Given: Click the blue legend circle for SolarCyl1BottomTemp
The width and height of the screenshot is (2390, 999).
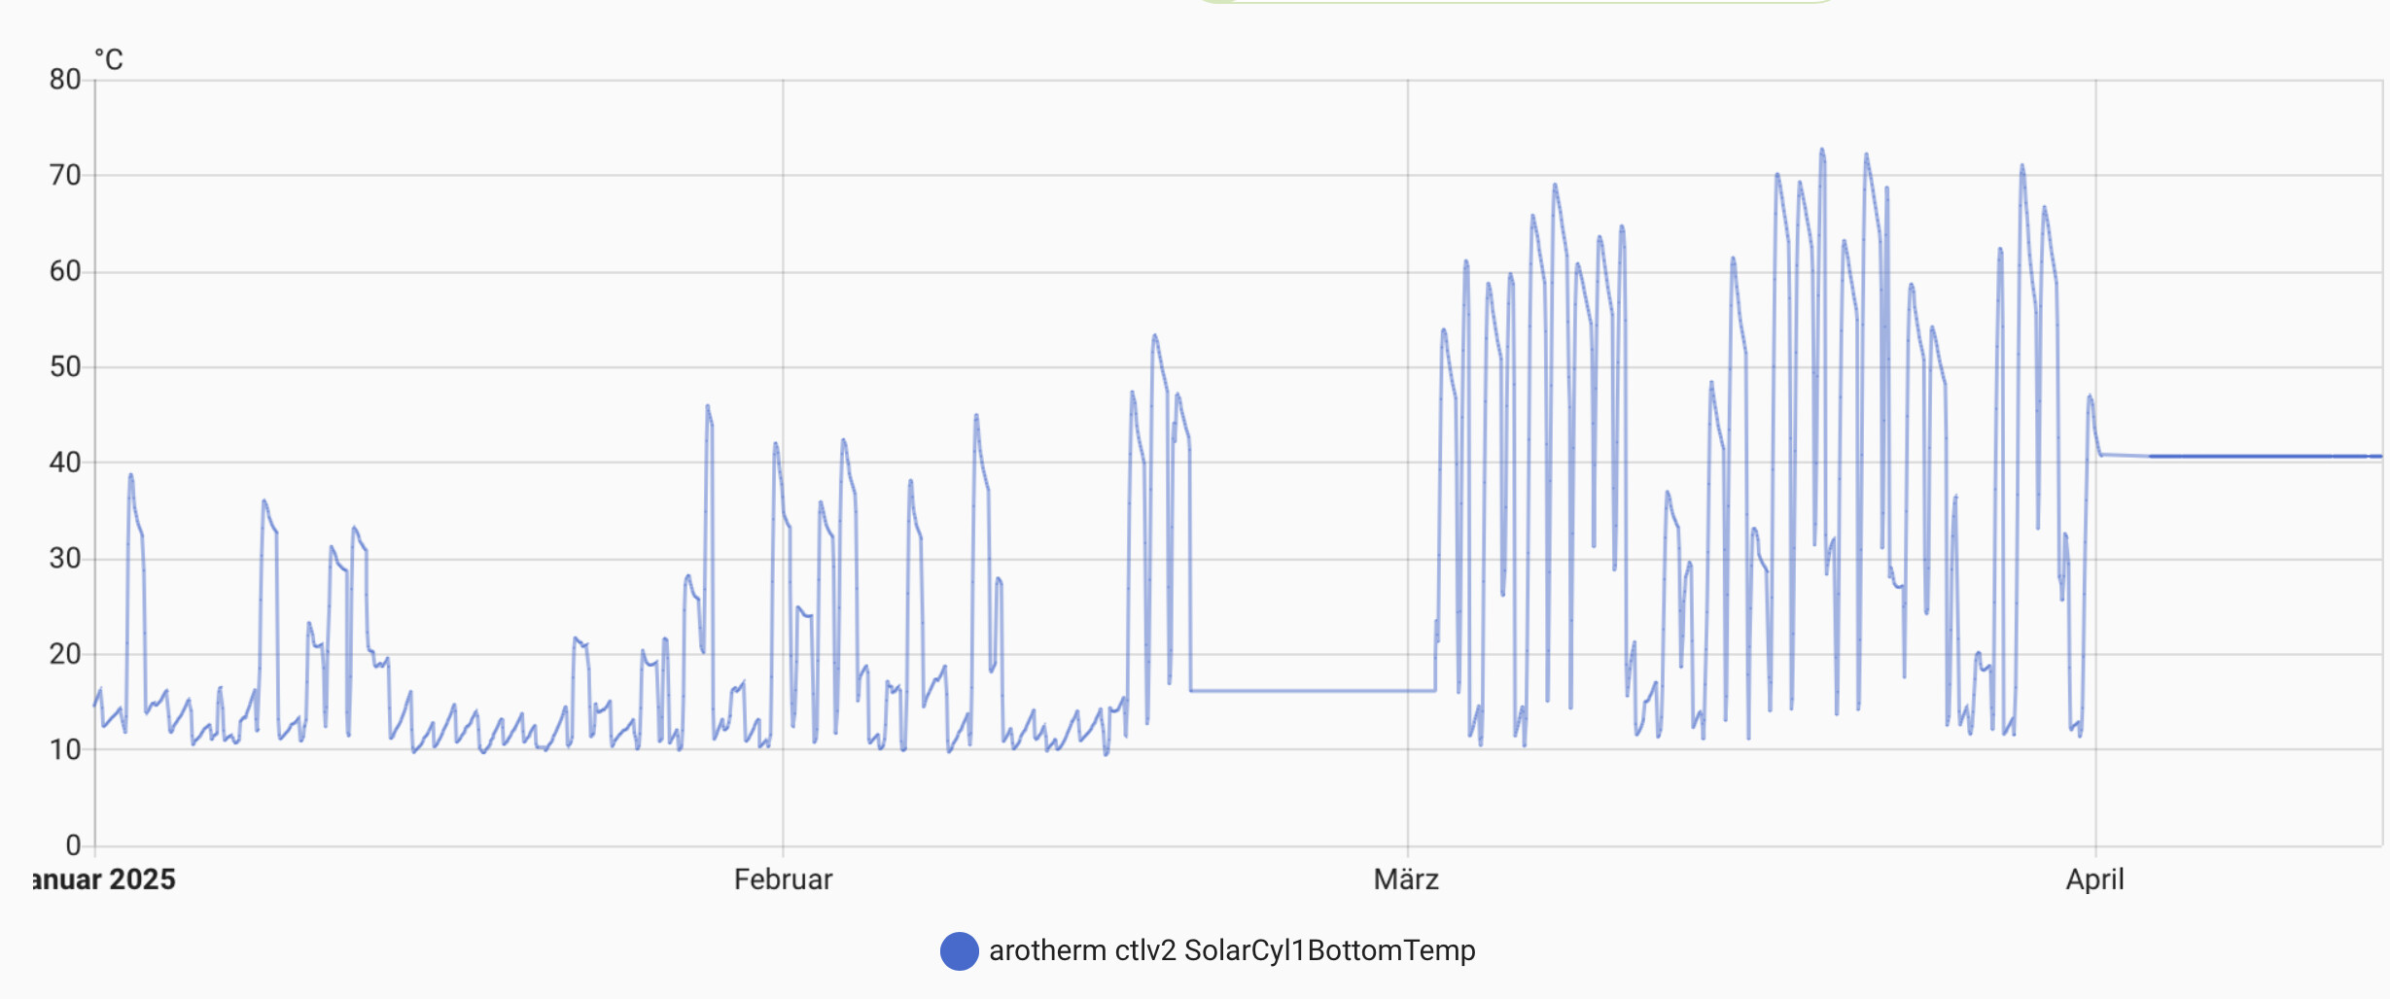Looking at the screenshot, I should (959, 950).
